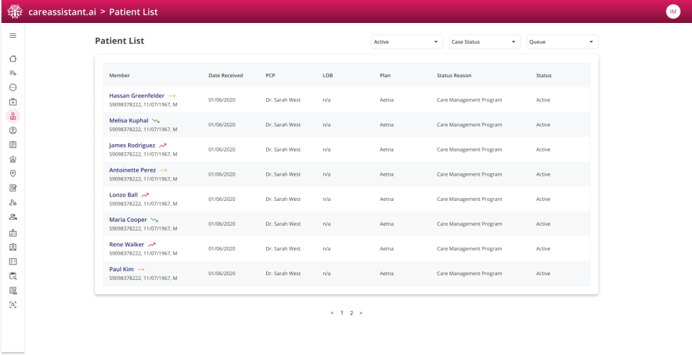This screenshot has width=692, height=355.
Task: Open the Queue dropdown
Action: (x=562, y=42)
